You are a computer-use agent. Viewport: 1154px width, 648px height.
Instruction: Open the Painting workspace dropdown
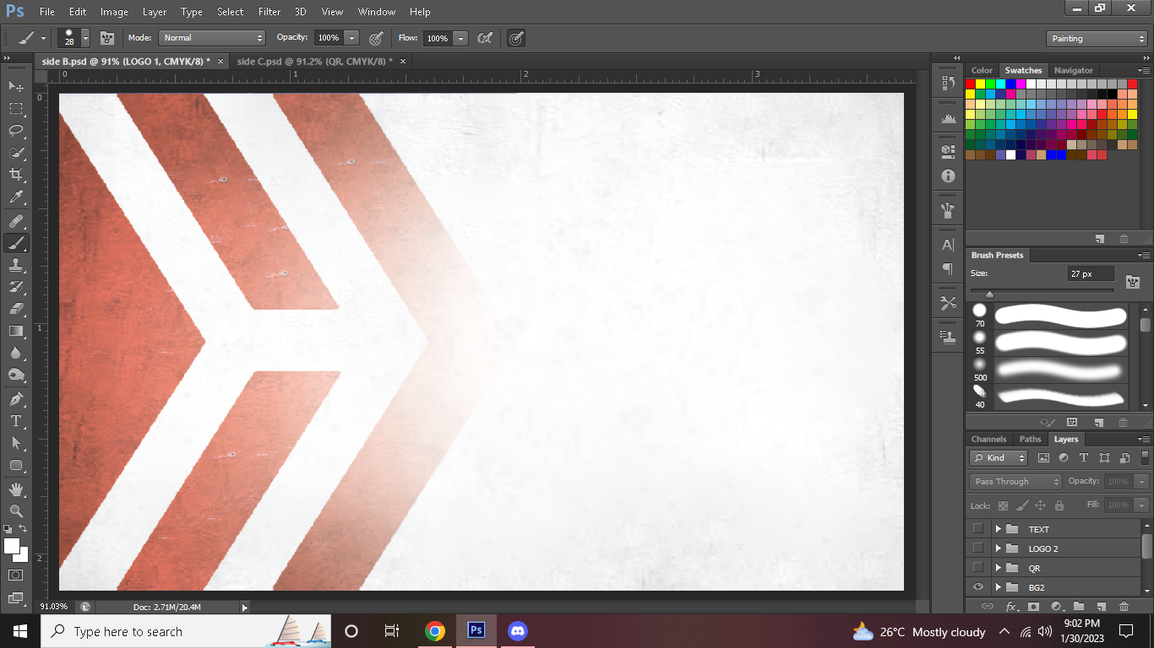[x=1096, y=39]
